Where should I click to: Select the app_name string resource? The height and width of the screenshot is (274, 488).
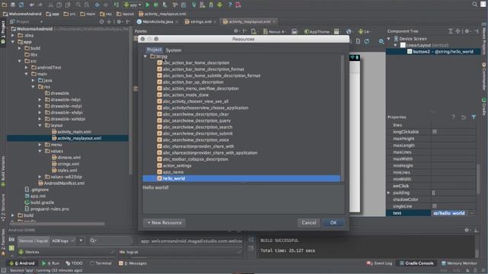tap(173, 172)
